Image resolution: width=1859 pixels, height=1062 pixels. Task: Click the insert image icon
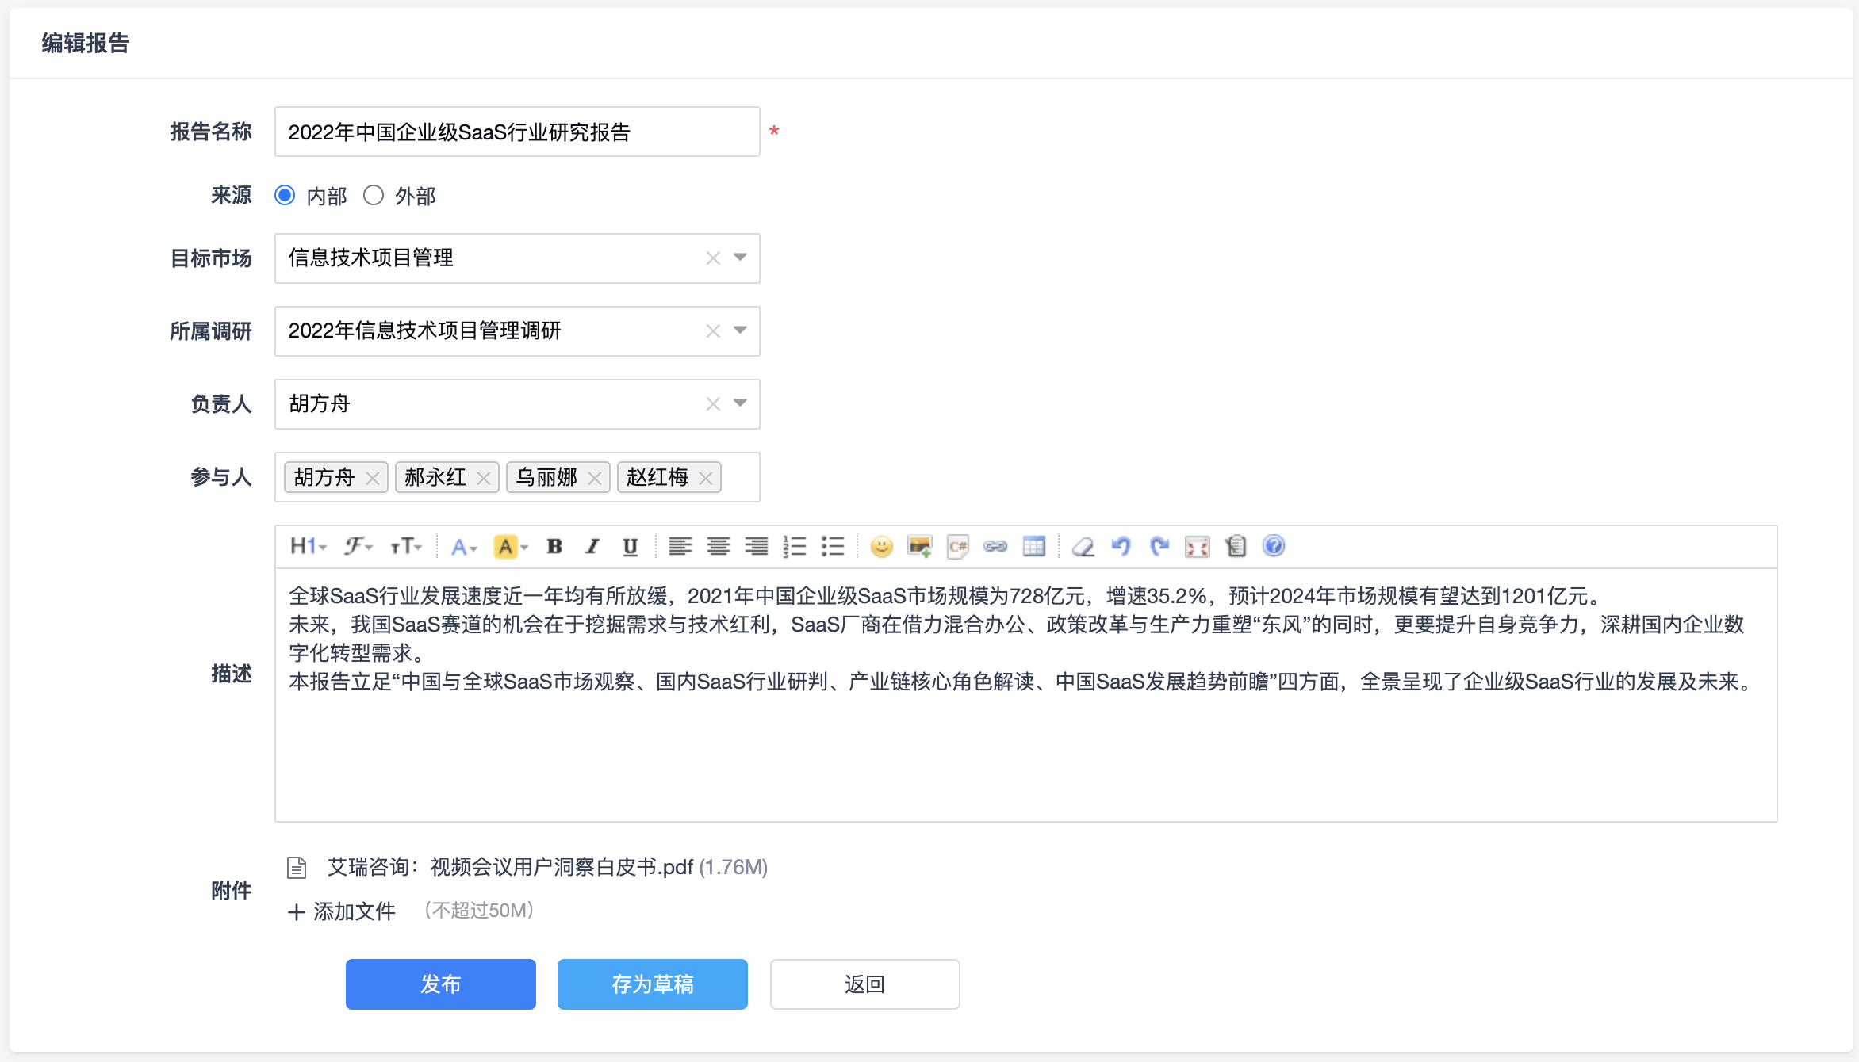tap(919, 546)
